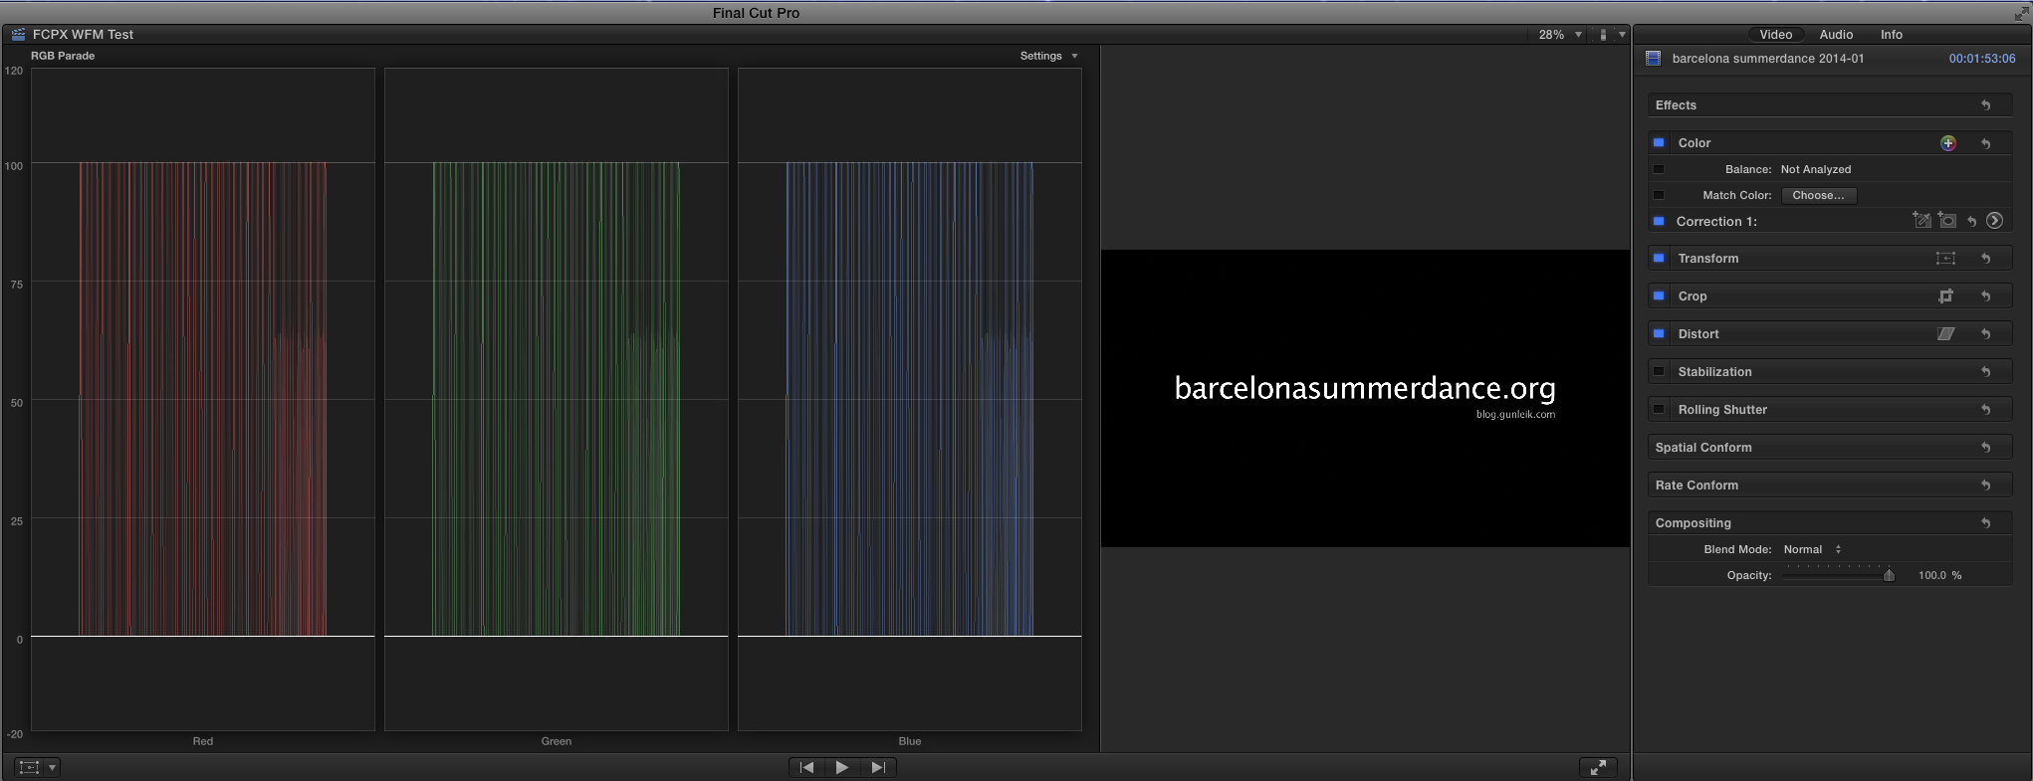Screen dimensions: 2033x781
Task: Activate on-screen Transform controls icon
Action: pyautogui.click(x=1945, y=259)
